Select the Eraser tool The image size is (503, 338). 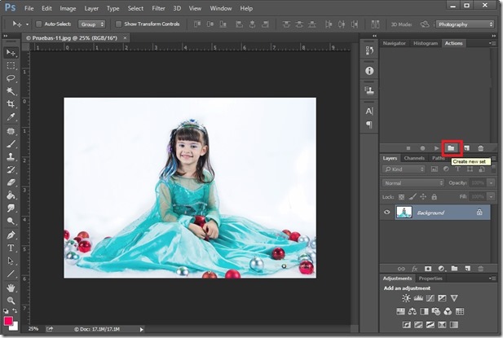pyautogui.click(x=11, y=182)
